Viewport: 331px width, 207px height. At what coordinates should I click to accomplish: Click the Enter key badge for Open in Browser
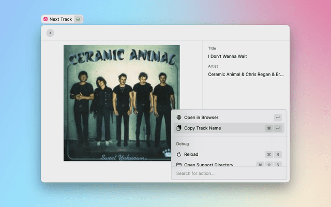tap(278, 117)
